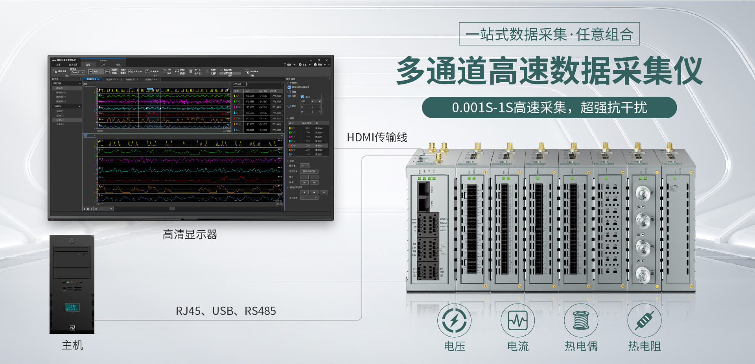Select the third radio button in properties panel
Screen dimensions: 755x364
click(x=289, y=106)
